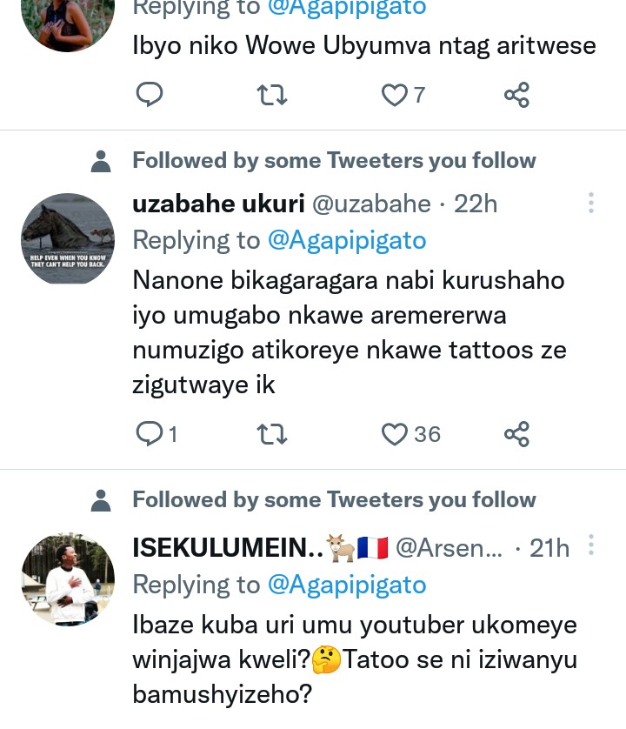Retweet the top 'Ibyo niko' tweet
Viewport: 626px width, 729px height.
point(273,94)
